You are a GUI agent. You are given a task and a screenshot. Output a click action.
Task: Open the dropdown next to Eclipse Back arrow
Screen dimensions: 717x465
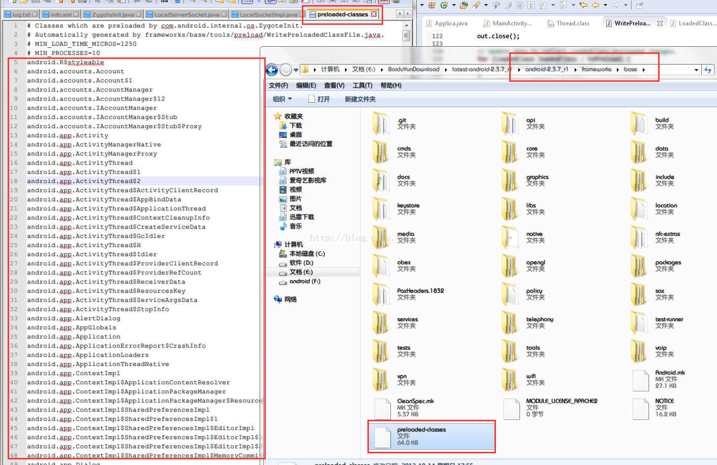pos(605,5)
